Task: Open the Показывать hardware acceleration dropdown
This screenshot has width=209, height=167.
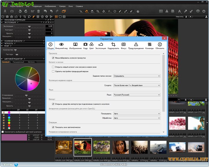Action: point(136,114)
